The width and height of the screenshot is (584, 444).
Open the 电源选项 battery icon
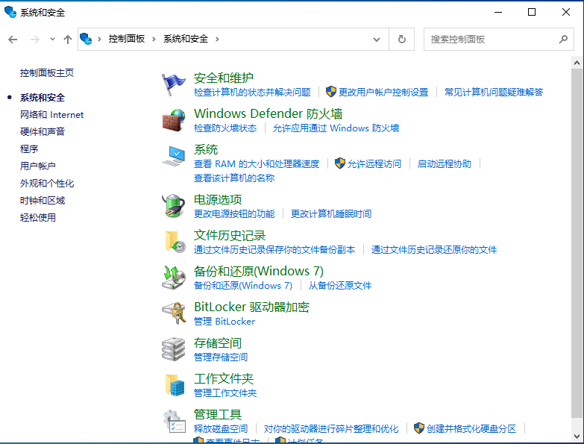pyautogui.click(x=174, y=205)
